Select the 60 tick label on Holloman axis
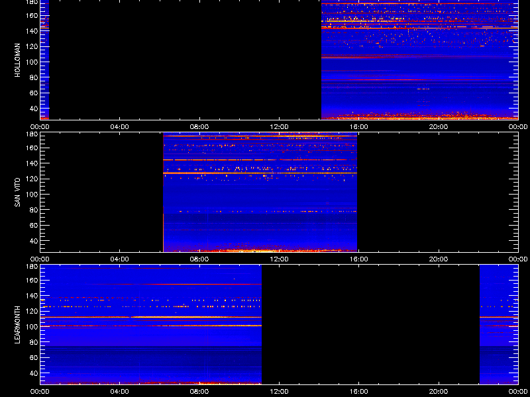 (34, 93)
